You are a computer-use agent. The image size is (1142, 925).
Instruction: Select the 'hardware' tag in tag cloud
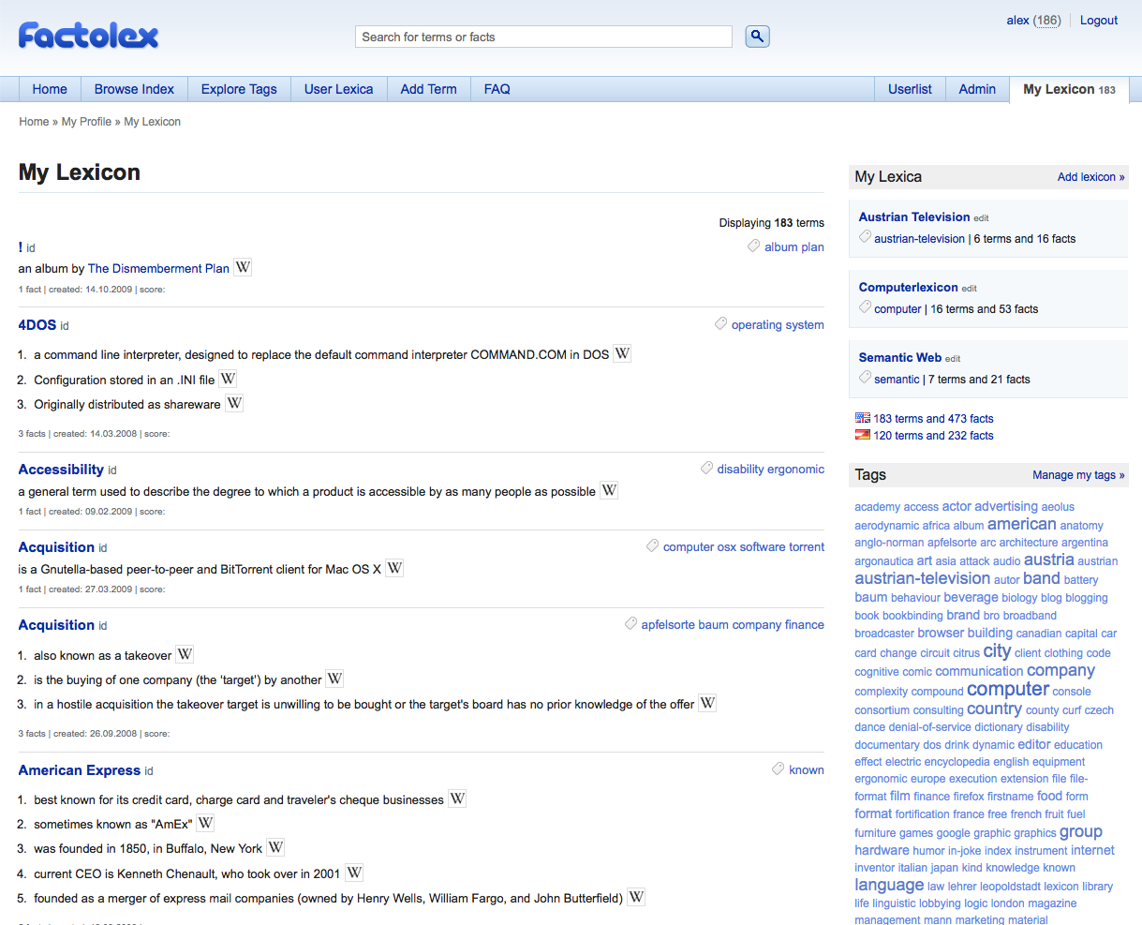click(882, 850)
